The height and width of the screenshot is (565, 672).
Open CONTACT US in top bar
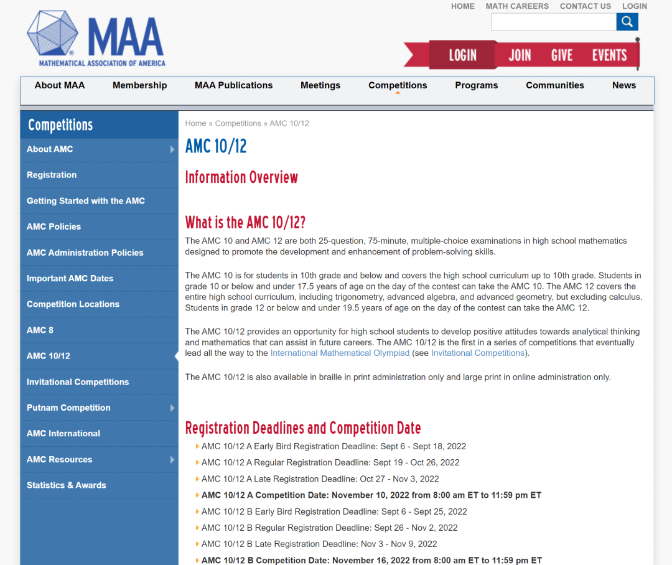pos(585,6)
